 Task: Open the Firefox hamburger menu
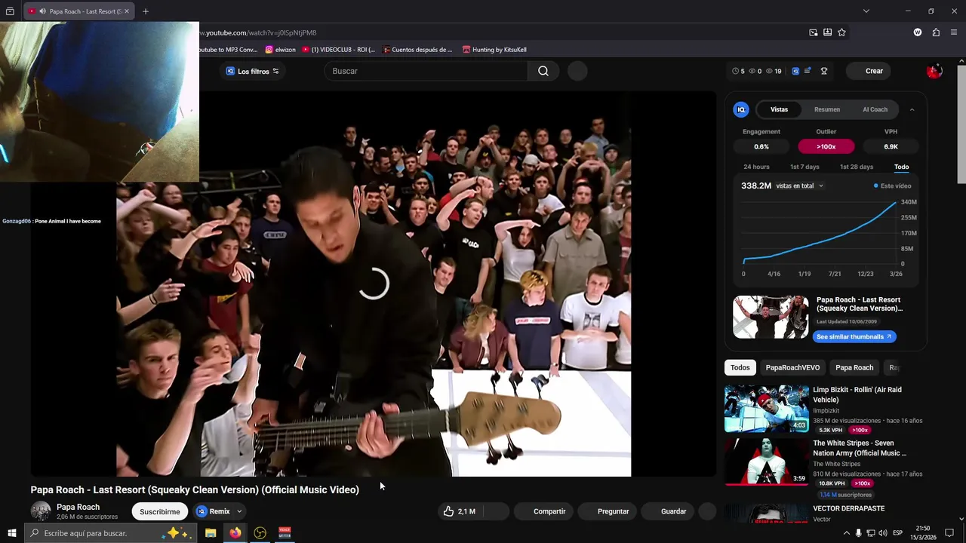[954, 32]
